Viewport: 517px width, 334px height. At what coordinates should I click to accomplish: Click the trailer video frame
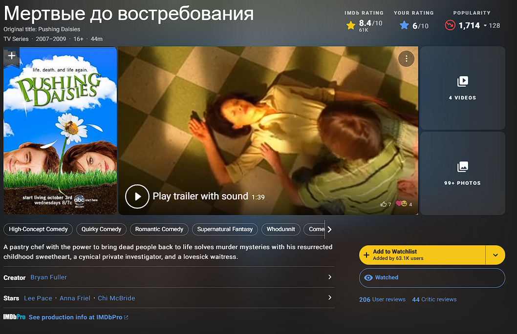(268, 131)
